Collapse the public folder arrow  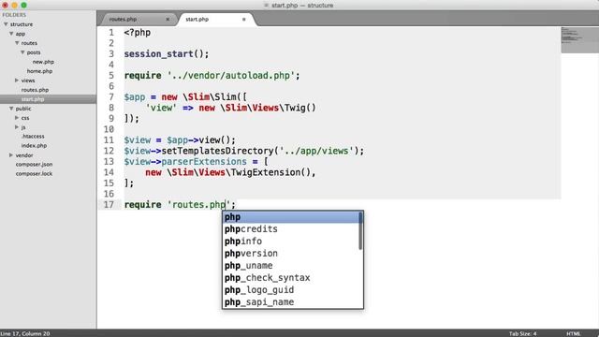click(x=11, y=109)
